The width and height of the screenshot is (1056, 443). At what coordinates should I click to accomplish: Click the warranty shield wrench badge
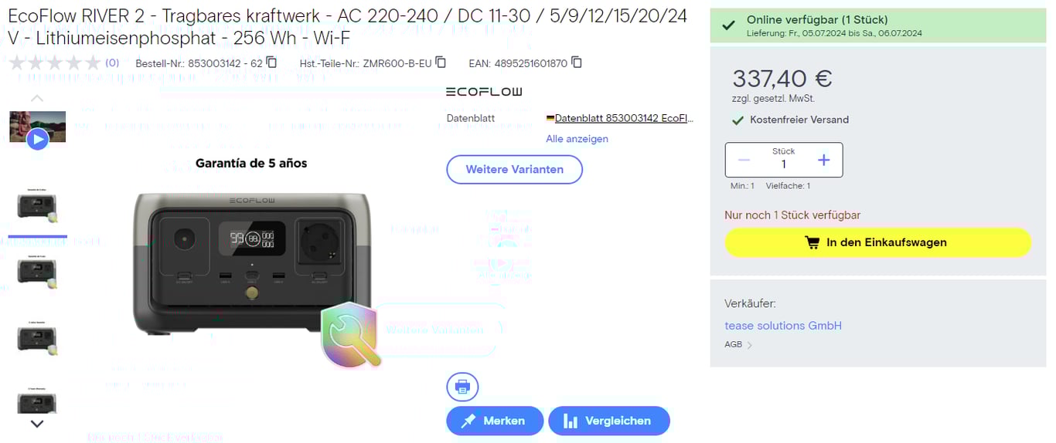pyautogui.click(x=351, y=334)
